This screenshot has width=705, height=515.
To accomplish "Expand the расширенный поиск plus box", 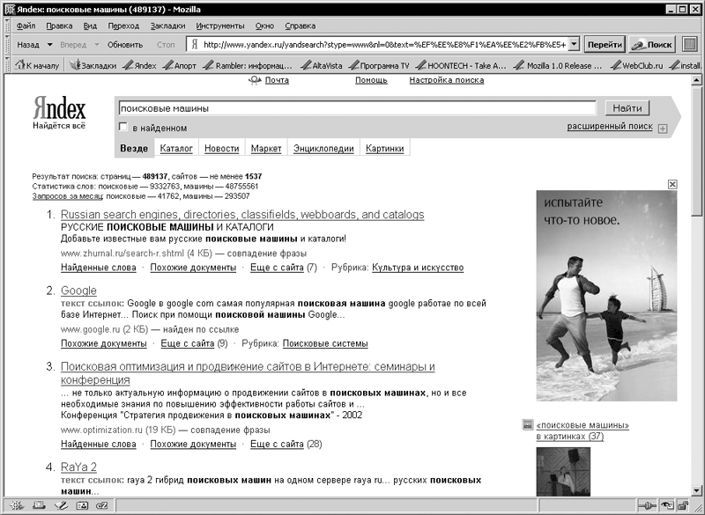I will coord(663,129).
